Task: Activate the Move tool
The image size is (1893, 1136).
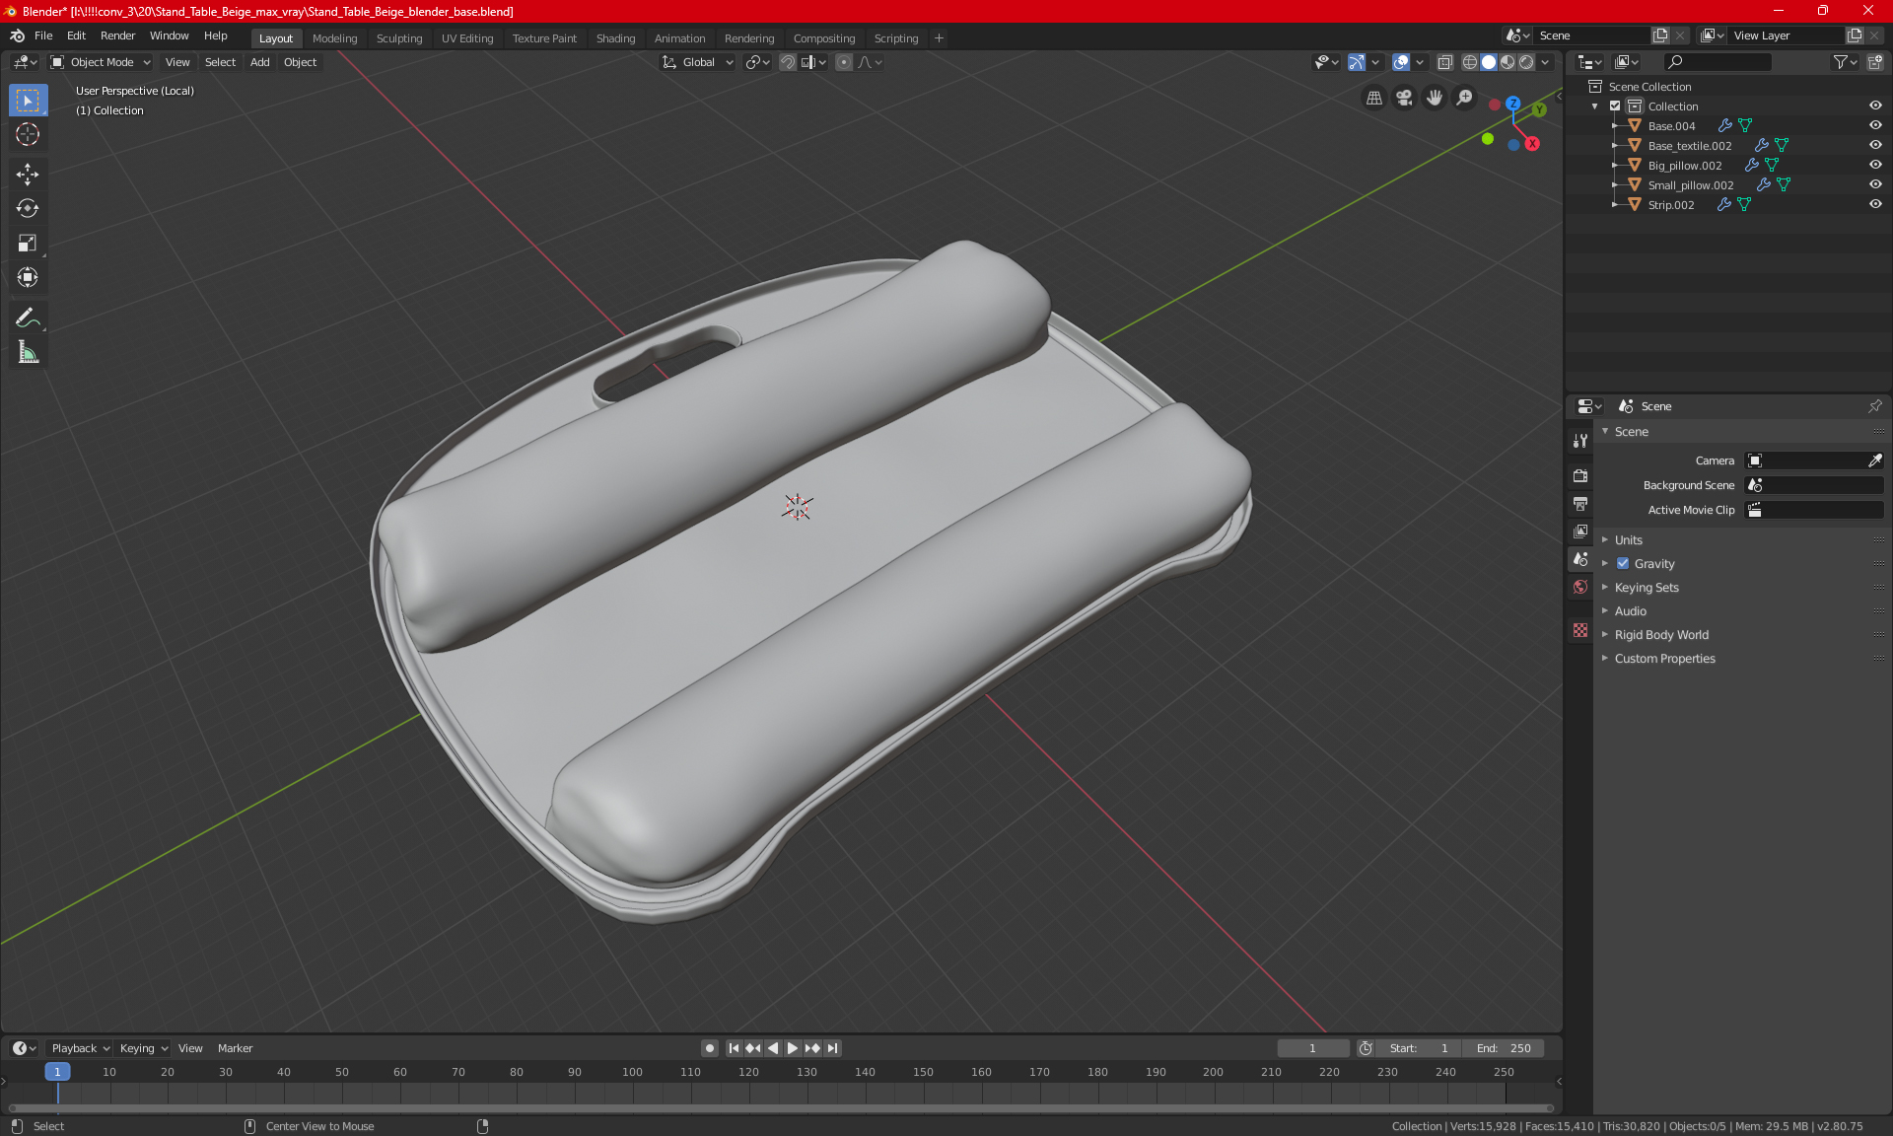Action: pos(28,175)
